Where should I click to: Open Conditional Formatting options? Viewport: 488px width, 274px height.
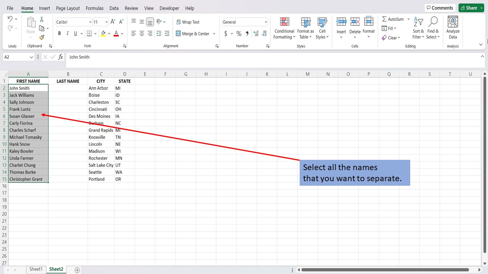coord(284,28)
